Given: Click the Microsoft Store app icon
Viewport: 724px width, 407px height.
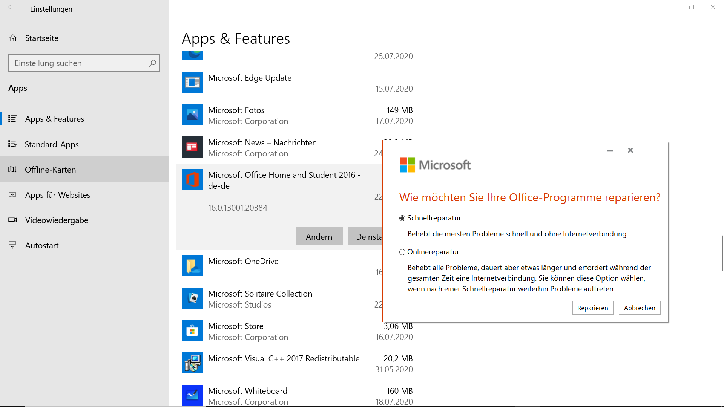Looking at the screenshot, I should point(192,330).
